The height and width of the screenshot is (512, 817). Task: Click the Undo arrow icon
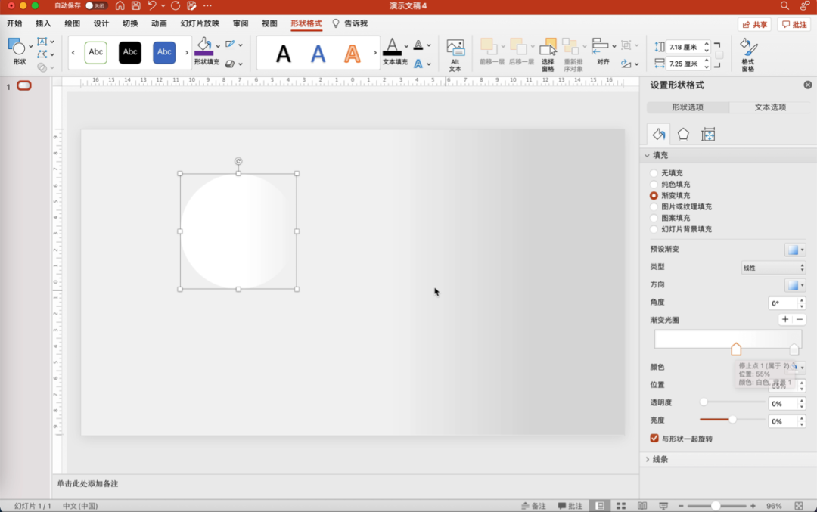tap(151, 6)
